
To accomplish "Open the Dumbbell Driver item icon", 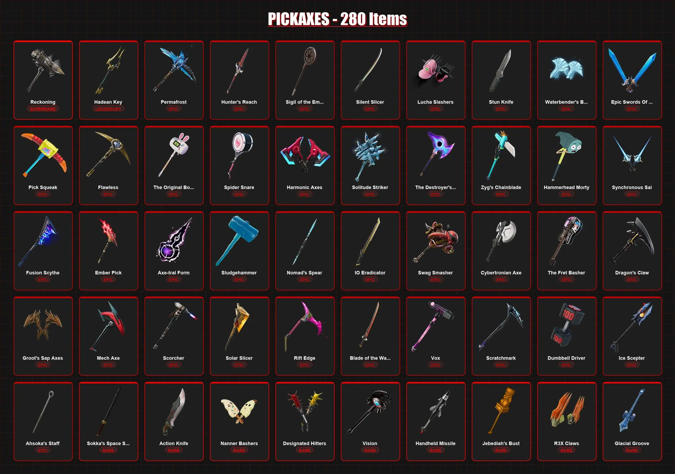I will 567,325.
